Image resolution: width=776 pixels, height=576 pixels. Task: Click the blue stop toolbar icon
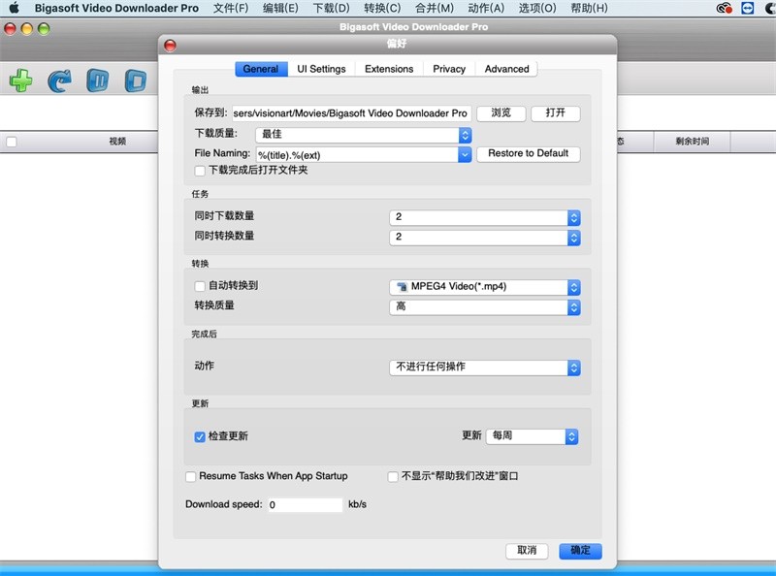(x=136, y=80)
